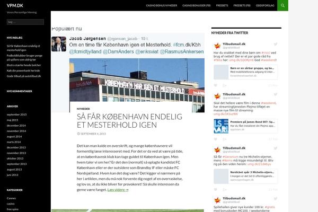Open post 'Ekstra stærke hvede bolcher'
The width and height of the screenshot is (318, 212).
coord(24,65)
